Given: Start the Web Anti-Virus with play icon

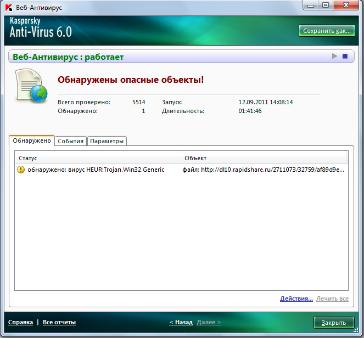Looking at the screenshot, I should 334,56.
